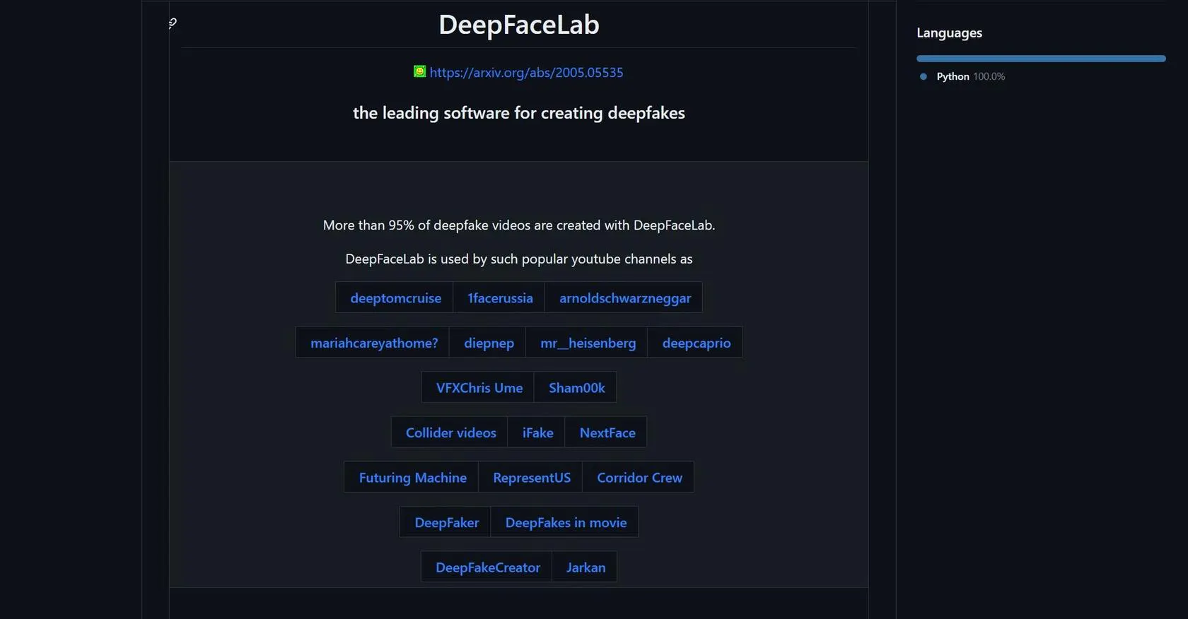The image size is (1188, 619).
Task: Open the Sham00k channel link
Action: [577, 388]
